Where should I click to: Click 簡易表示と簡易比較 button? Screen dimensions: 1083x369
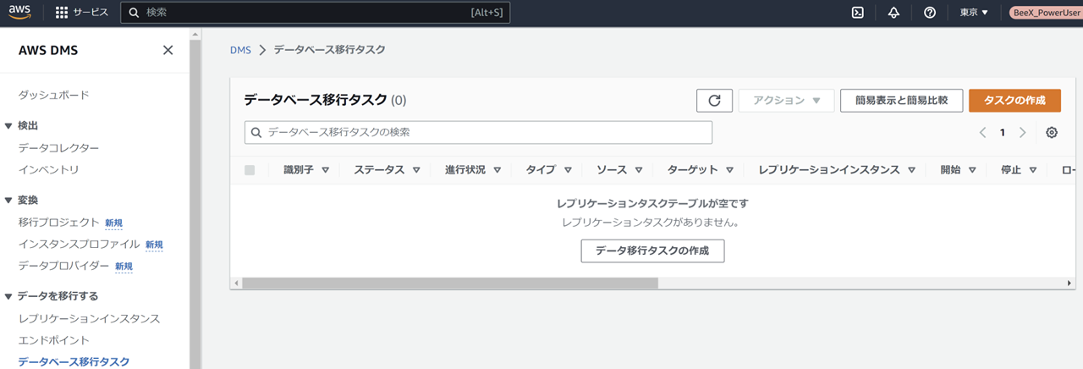901,100
